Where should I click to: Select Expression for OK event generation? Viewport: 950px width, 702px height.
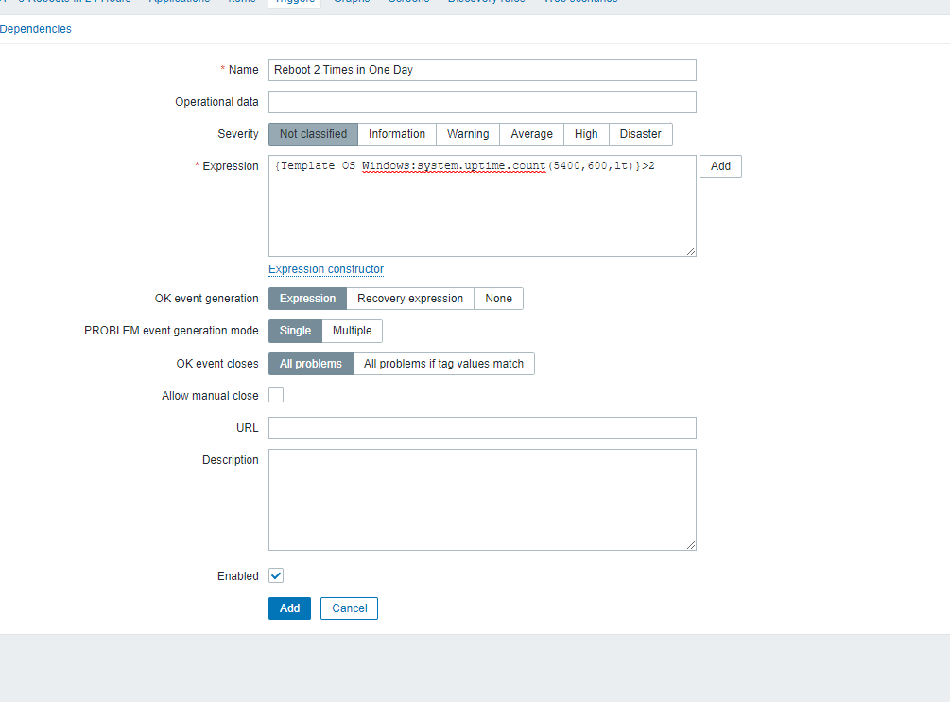click(x=307, y=299)
